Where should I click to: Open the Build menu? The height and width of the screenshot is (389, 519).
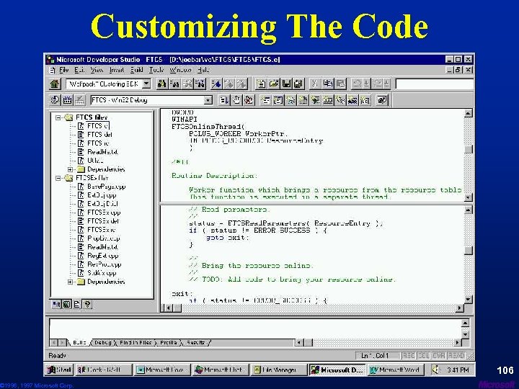(x=136, y=70)
